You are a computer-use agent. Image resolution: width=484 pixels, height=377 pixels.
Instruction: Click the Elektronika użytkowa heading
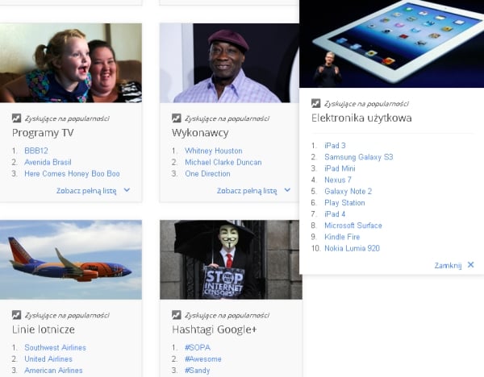pos(361,118)
